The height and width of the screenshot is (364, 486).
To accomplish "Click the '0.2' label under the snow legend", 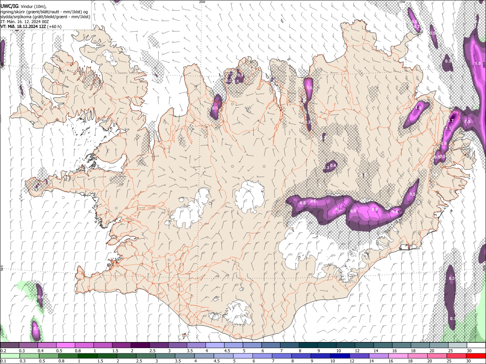I will 3,351.
